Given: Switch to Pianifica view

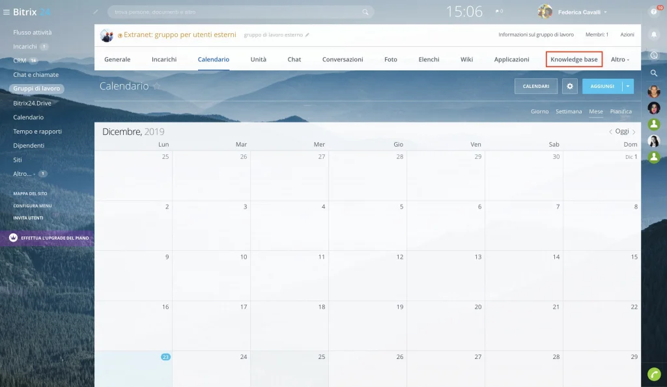Looking at the screenshot, I should 621,111.
